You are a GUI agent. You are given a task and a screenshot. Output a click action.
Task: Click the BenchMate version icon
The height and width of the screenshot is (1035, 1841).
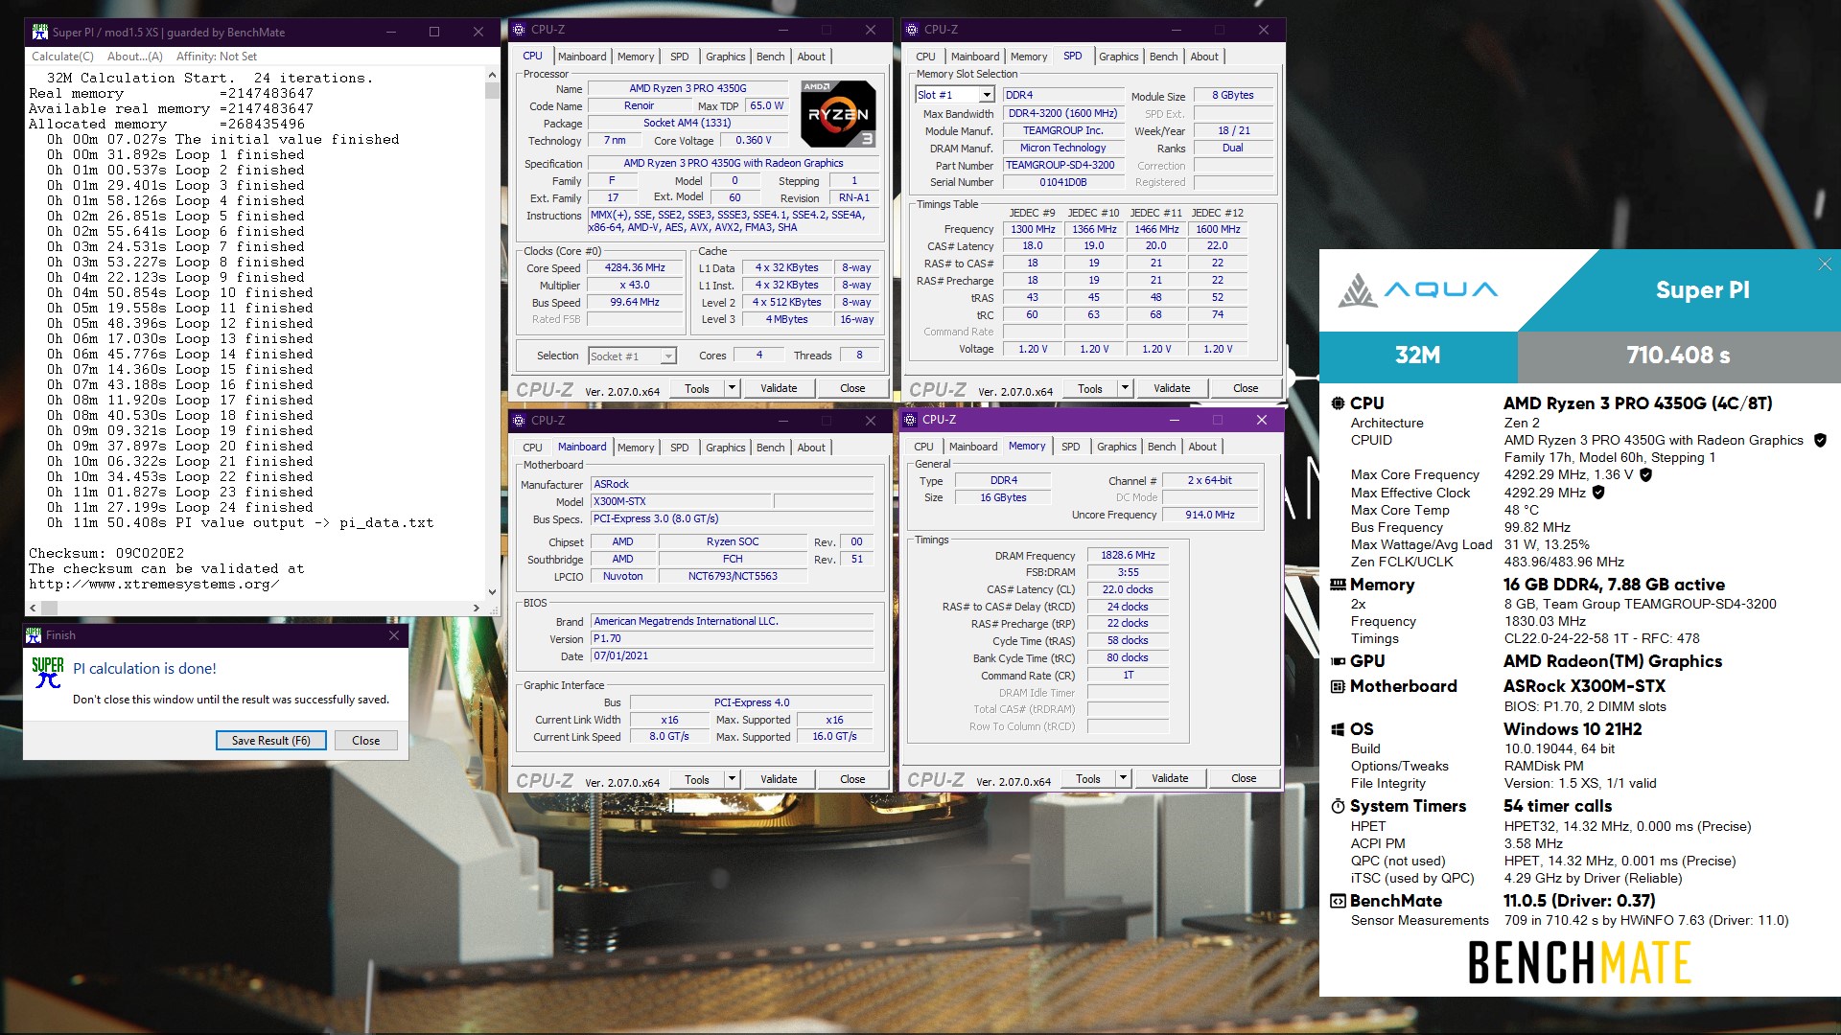pos(1338,901)
